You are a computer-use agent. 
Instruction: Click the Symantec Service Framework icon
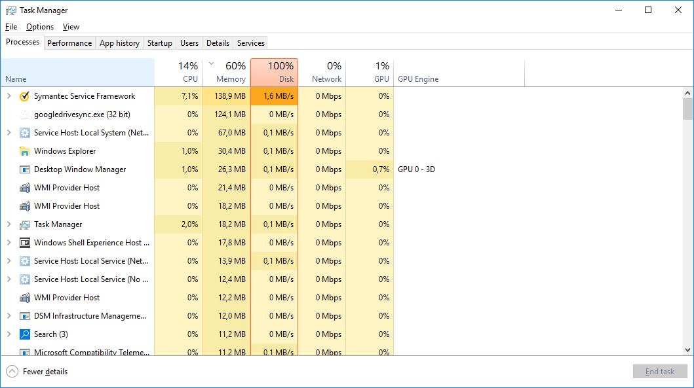click(x=25, y=96)
